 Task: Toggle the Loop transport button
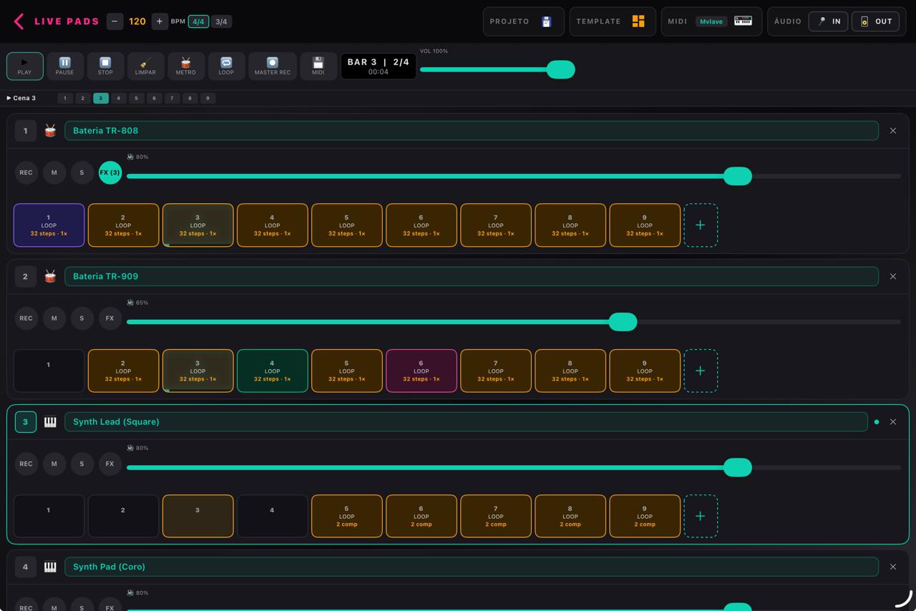[226, 66]
